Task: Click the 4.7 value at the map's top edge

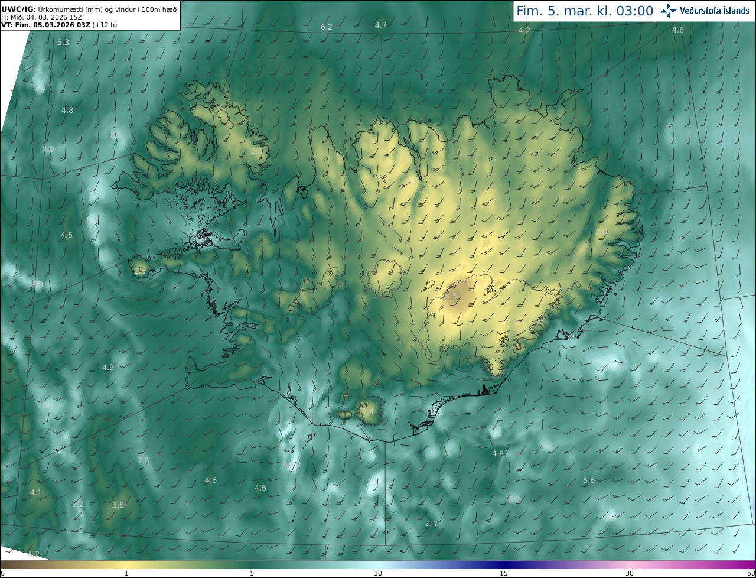Action: coord(381,25)
